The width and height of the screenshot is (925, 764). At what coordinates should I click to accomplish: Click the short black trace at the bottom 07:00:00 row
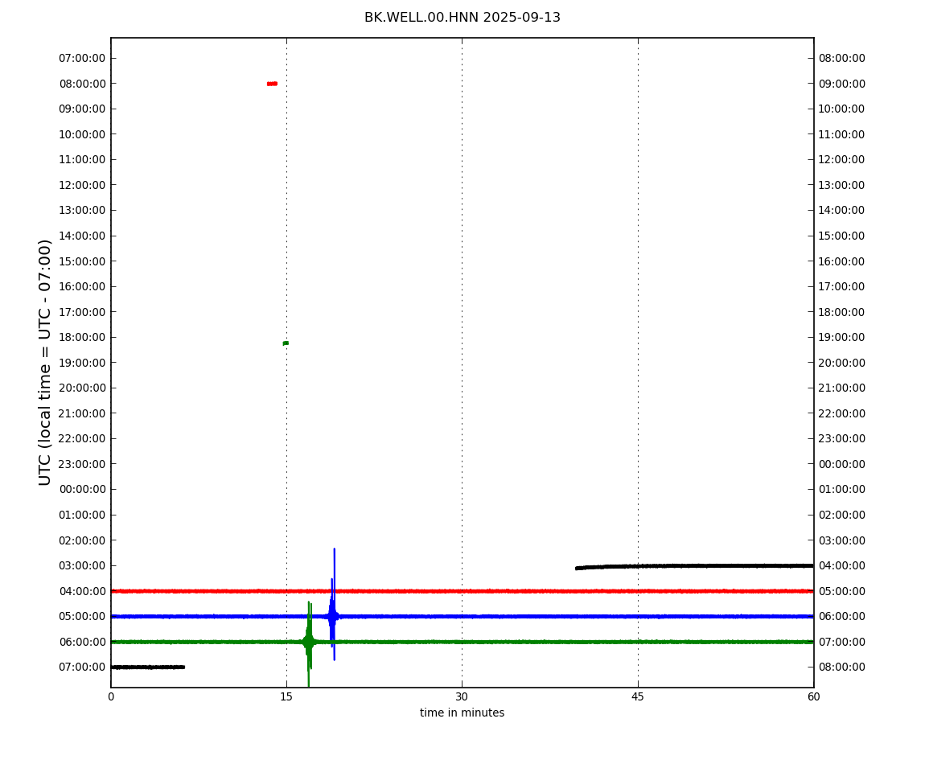click(x=148, y=667)
